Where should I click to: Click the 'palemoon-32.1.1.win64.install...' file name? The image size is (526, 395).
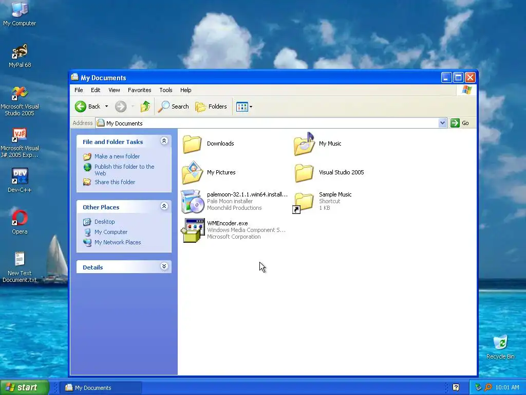[x=247, y=194]
